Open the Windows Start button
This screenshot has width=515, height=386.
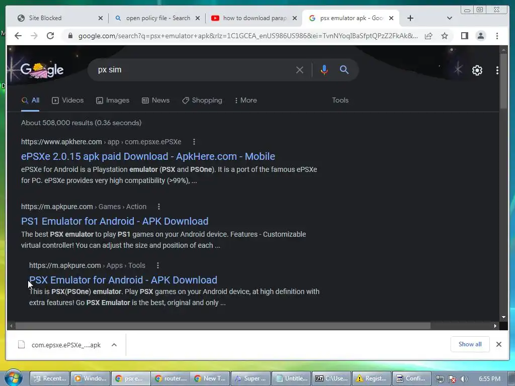pyautogui.click(x=13, y=378)
